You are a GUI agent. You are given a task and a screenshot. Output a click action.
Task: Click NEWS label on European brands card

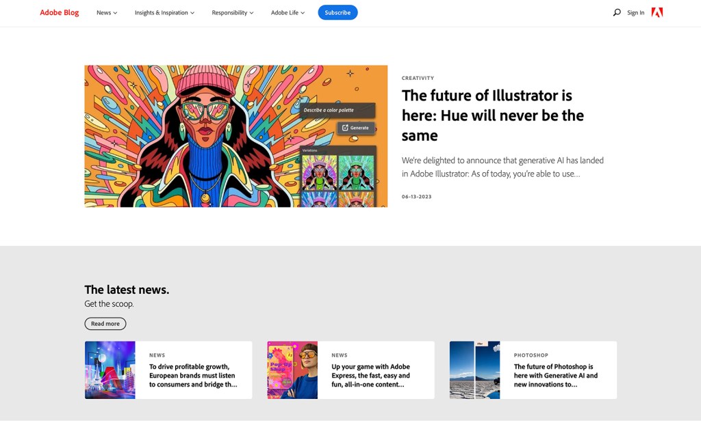[x=157, y=355]
